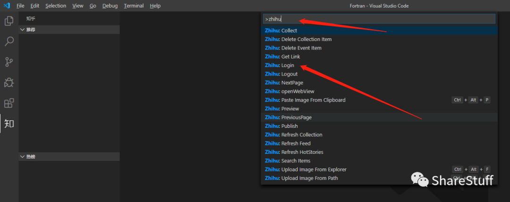Select the Zhihu: openWebView command
Screen dimensions: 510x202
(379, 92)
